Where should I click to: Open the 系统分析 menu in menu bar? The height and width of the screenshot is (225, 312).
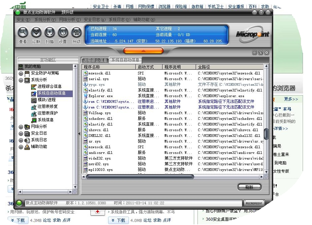(45, 20)
